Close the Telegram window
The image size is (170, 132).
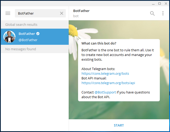[166, 4]
